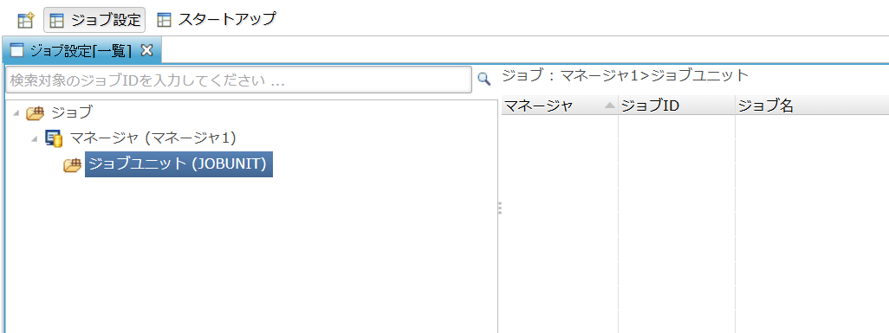Select the ジョブ設定[一覧] tab

point(81,50)
